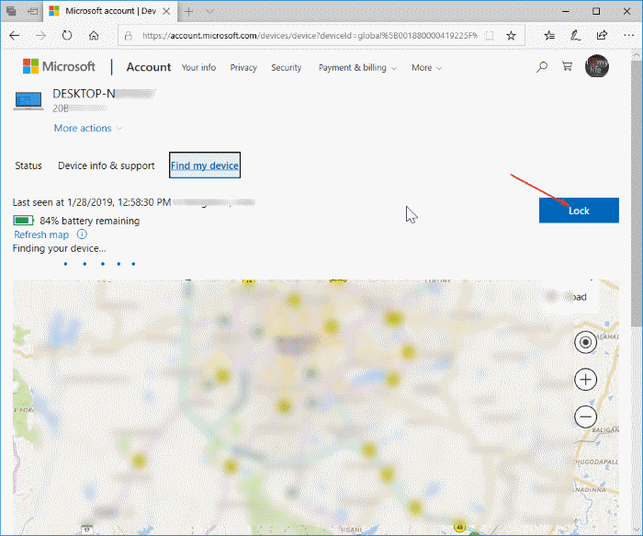Reload the page with the Refresh icon
Viewport: 643px width, 536px height.
67,36
